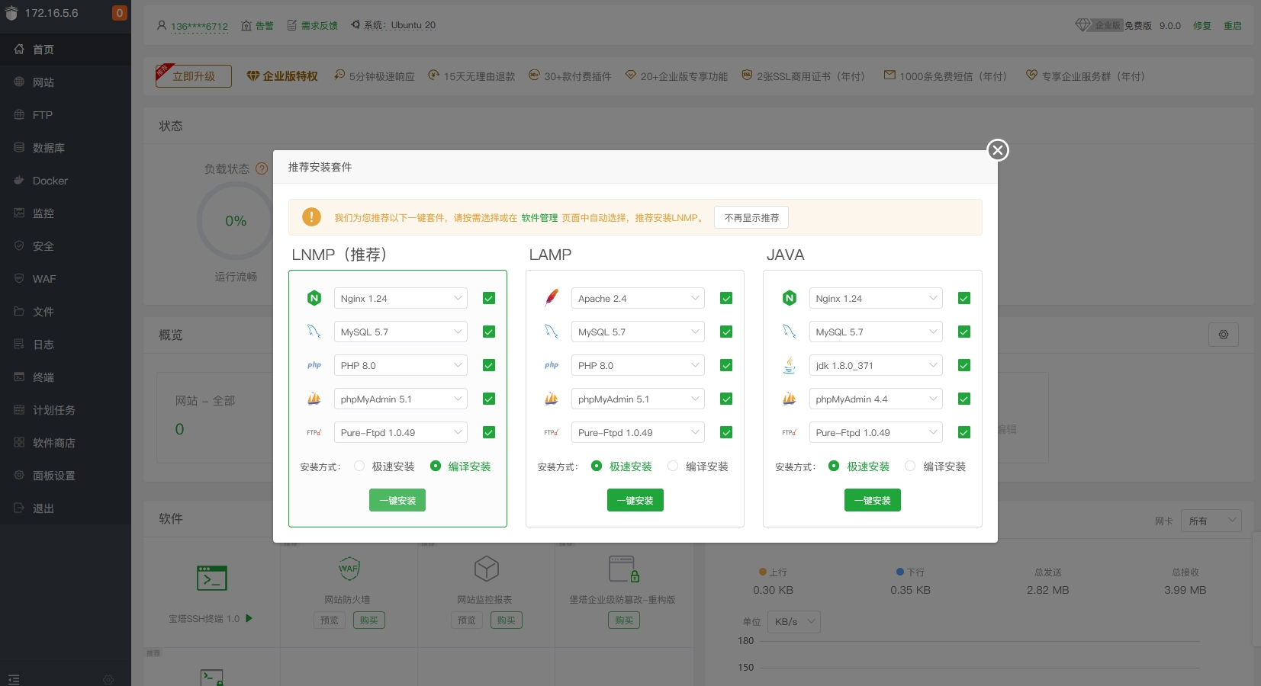
Task: Uncheck MySQL 5.7 in LNMP
Action: 489,332
